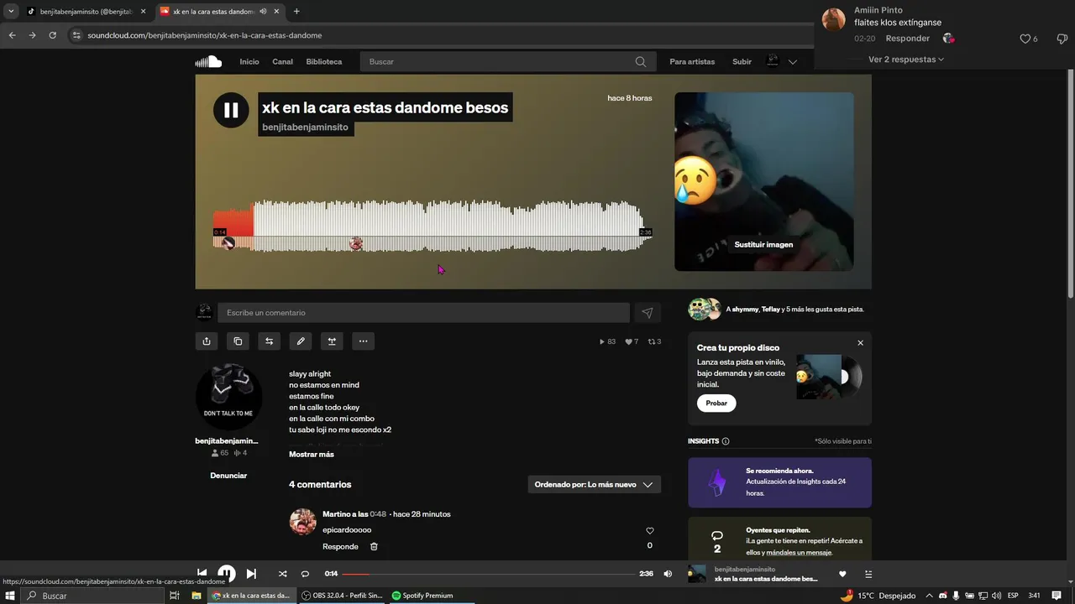1075x604 pixels.
Task: Open the next-up queue icon
Action: coord(868,574)
